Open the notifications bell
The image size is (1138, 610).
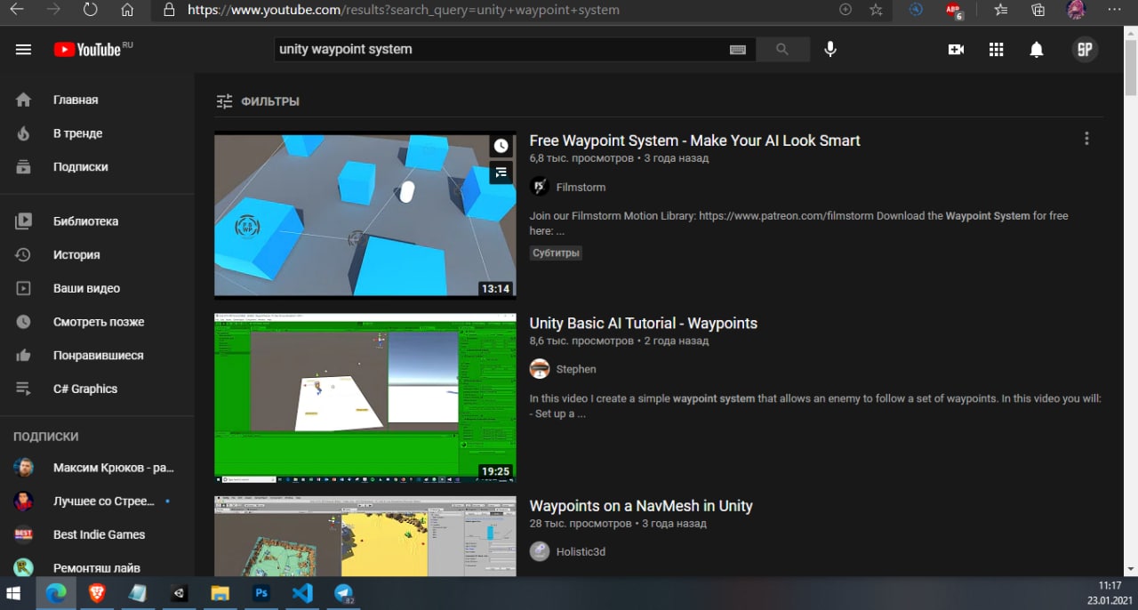pyautogui.click(x=1036, y=50)
